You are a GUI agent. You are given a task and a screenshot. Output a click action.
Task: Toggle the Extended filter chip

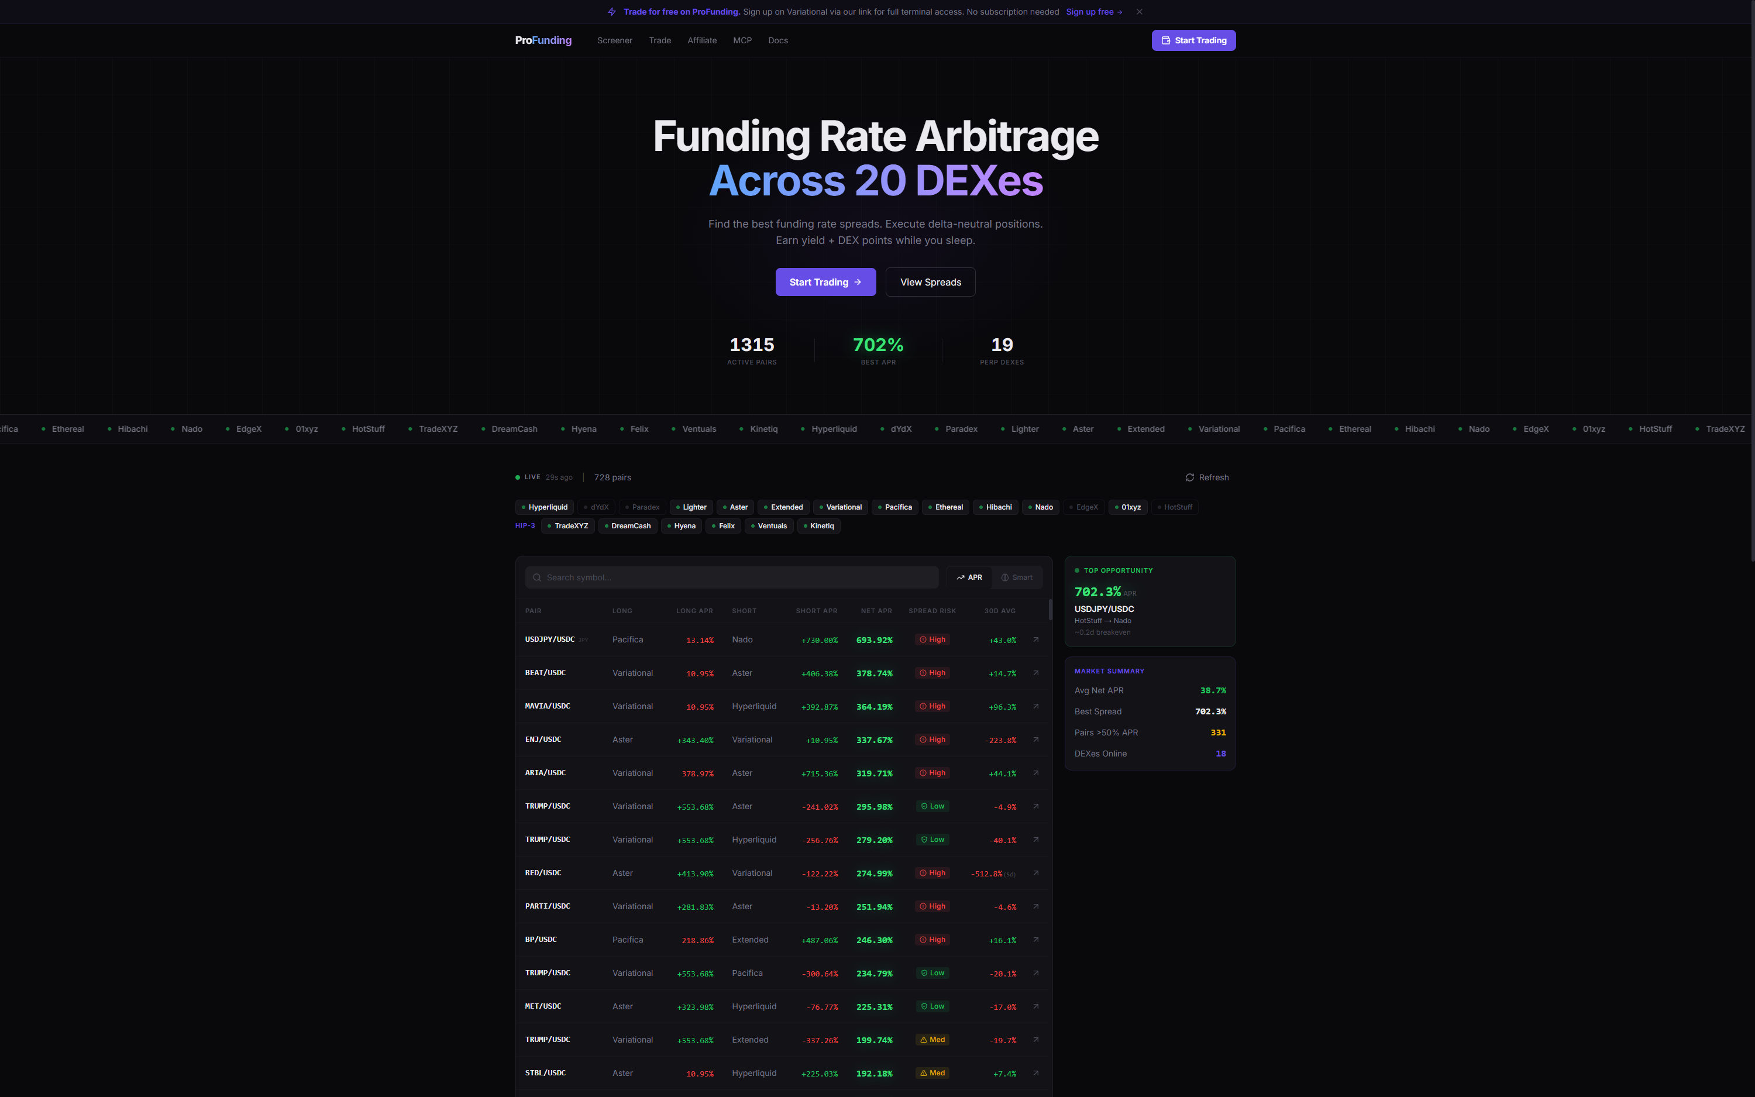[x=783, y=507]
